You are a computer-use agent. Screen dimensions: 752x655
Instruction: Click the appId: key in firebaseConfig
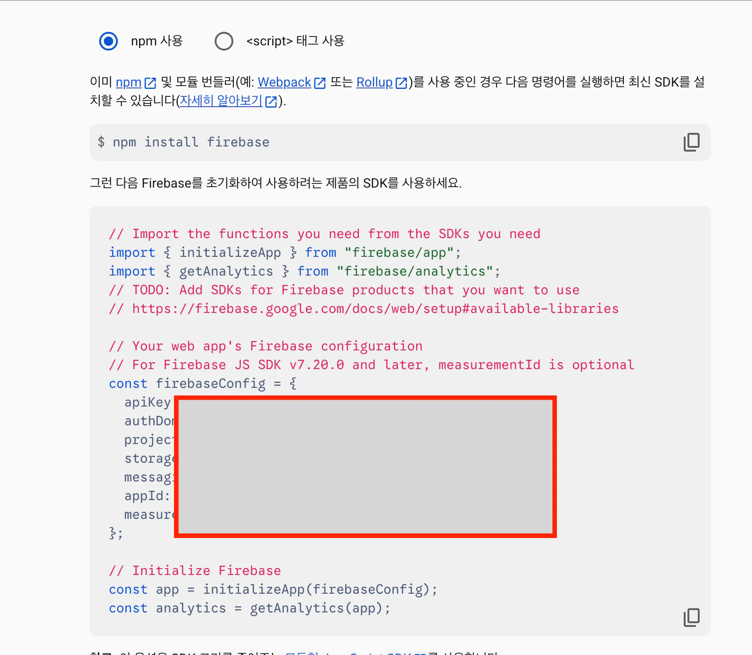click(x=147, y=496)
